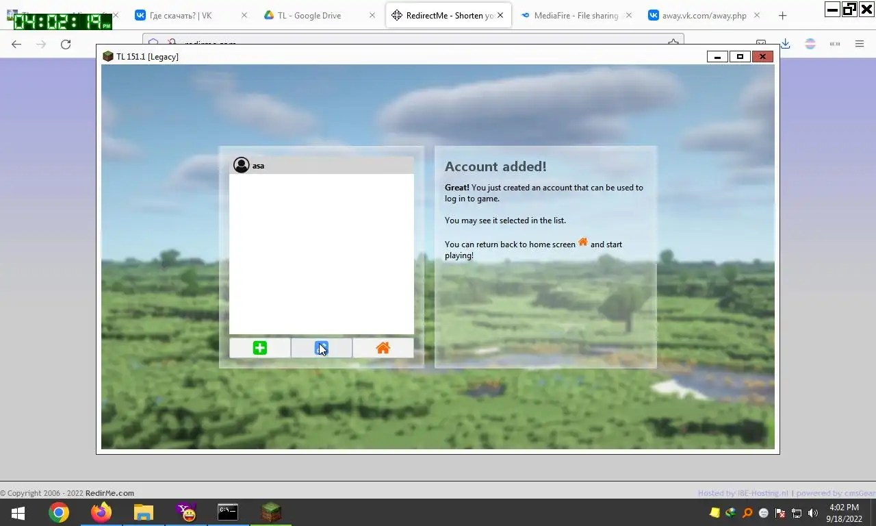The image size is (876, 526).
Task: Open the volume speaker tray icon
Action: 813,512
